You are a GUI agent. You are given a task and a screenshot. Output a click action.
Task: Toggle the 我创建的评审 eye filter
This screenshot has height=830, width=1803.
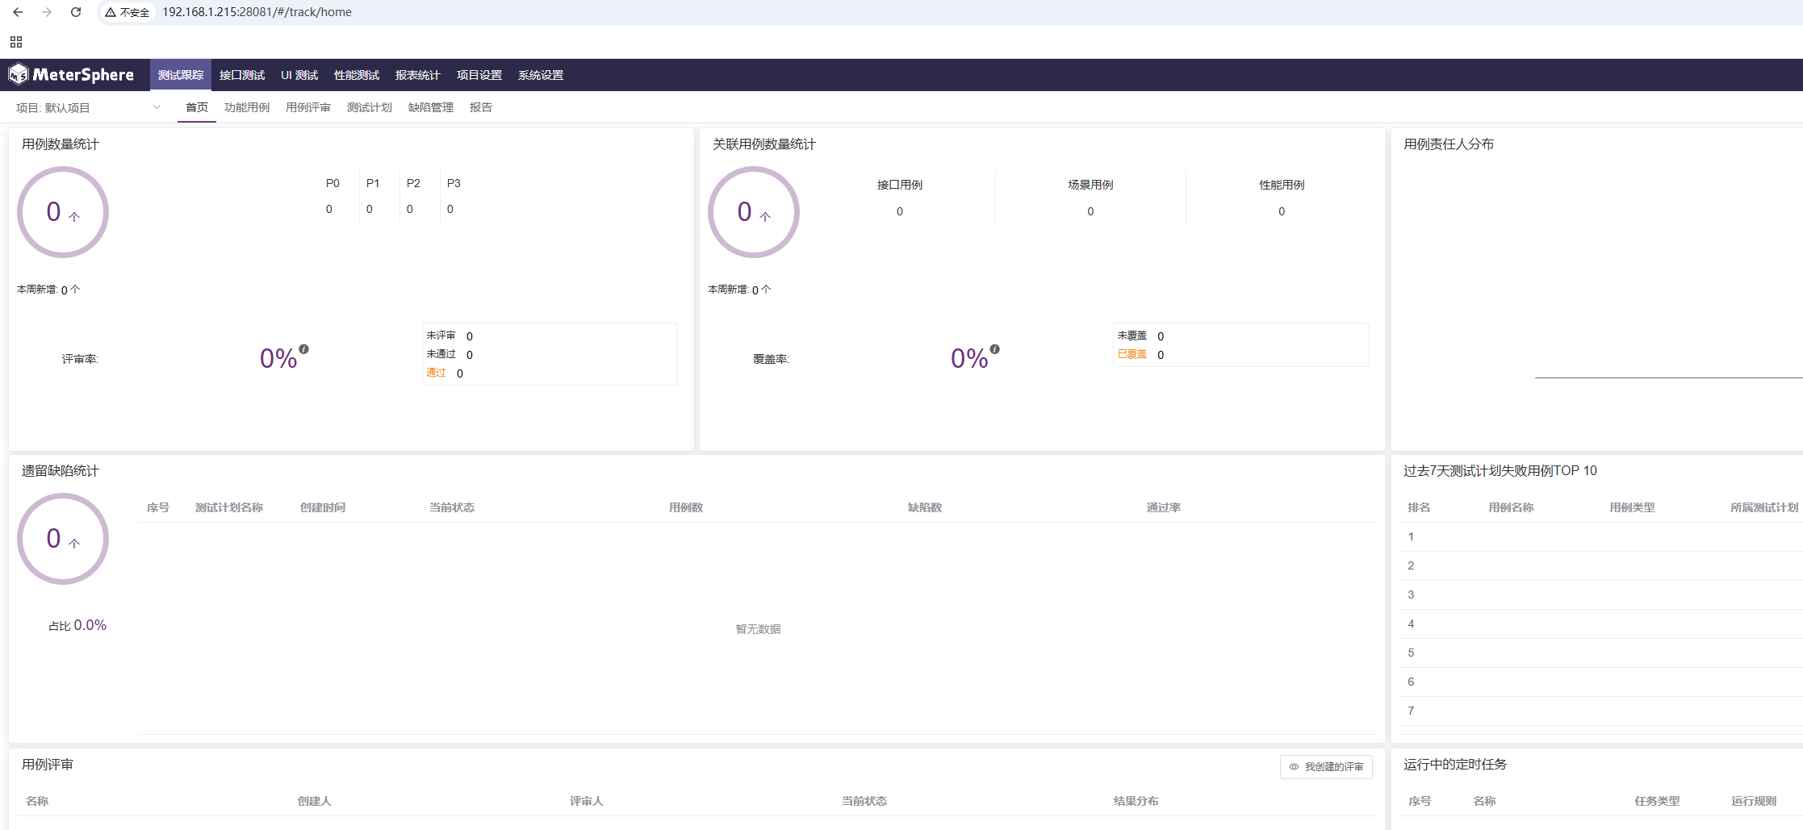tap(1325, 767)
